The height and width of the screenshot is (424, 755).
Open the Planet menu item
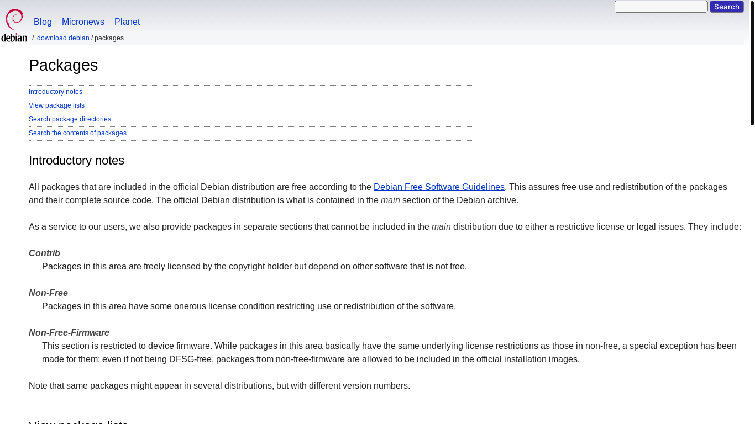[x=127, y=22]
